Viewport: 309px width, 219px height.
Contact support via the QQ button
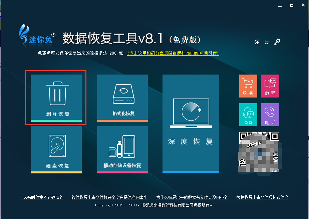coord(248,114)
